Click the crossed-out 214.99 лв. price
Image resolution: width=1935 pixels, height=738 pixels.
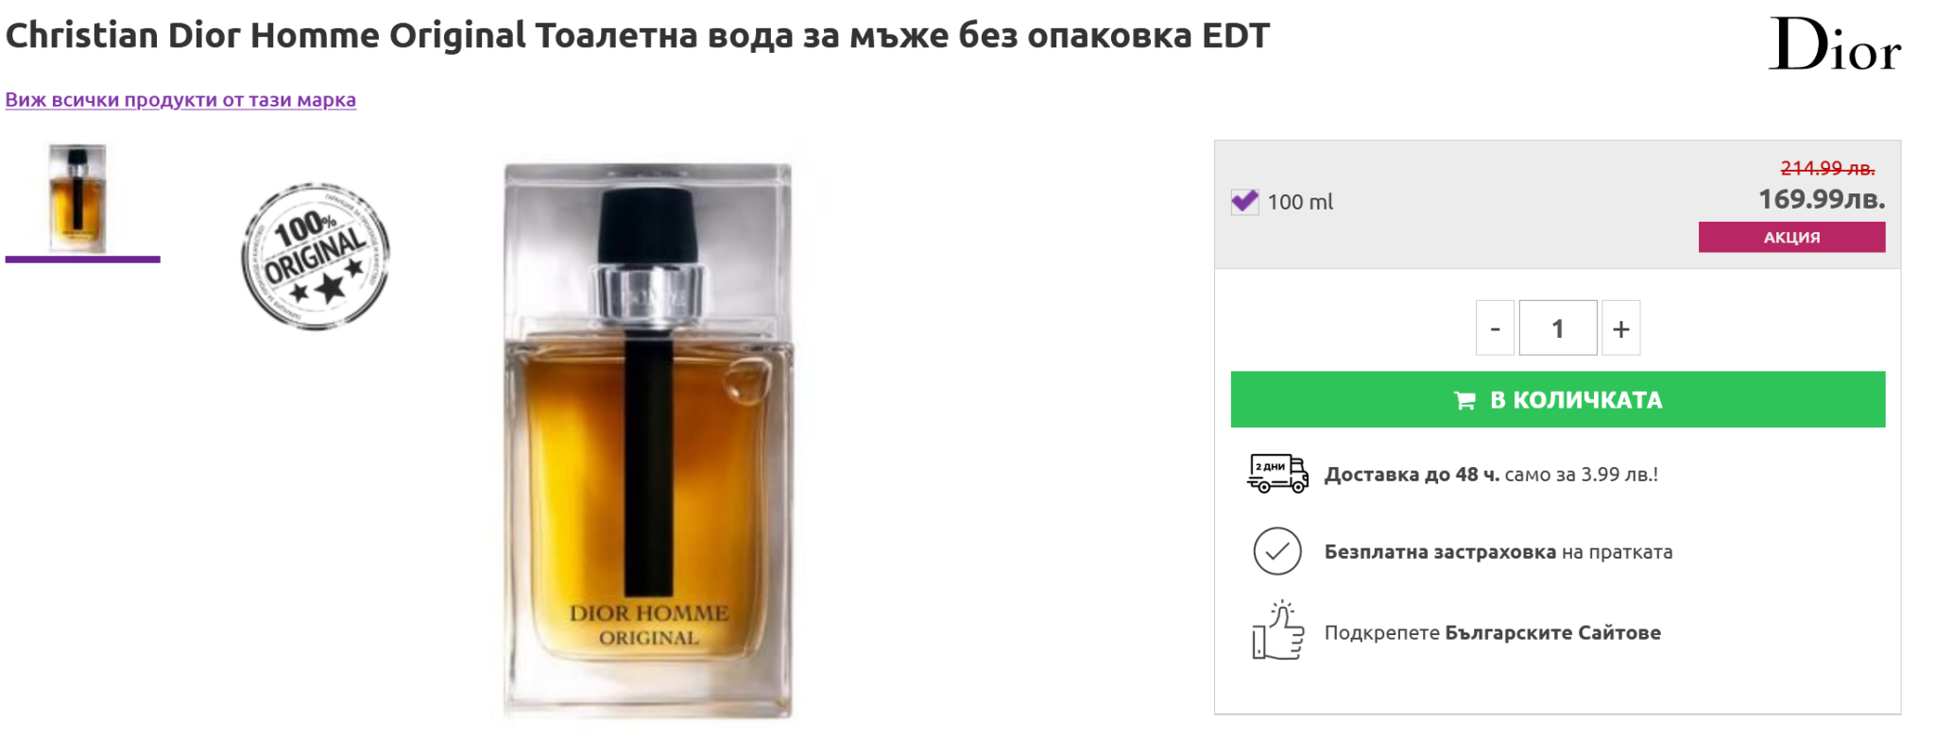pyautogui.click(x=1827, y=168)
